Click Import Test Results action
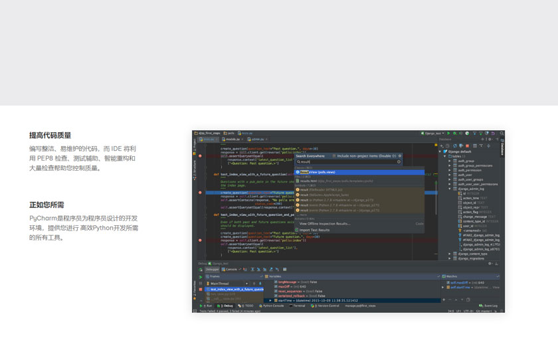This screenshot has height=352, width=558. coord(359,230)
